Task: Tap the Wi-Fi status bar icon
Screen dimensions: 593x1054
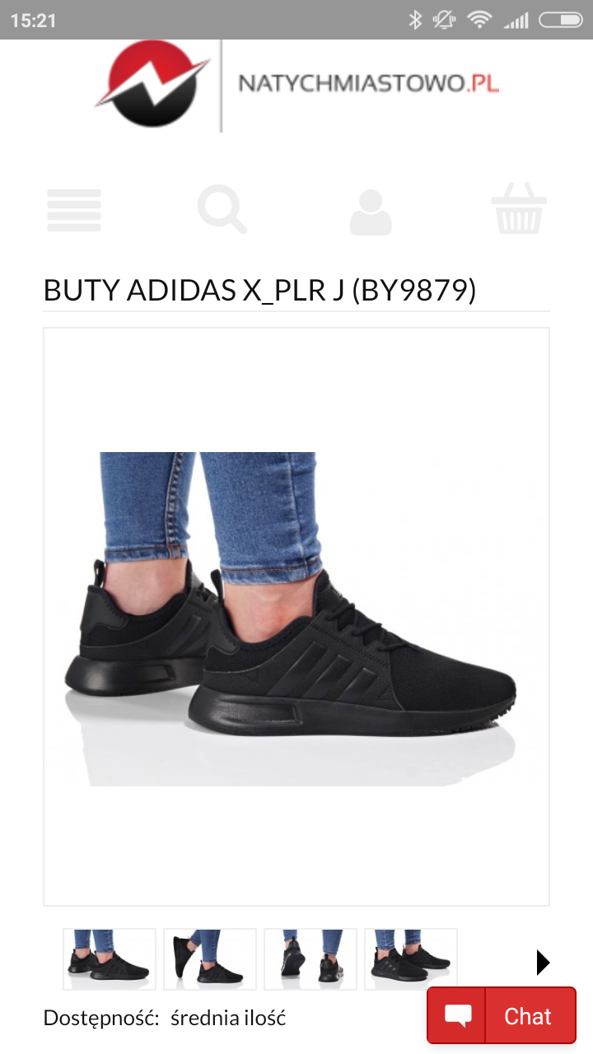Action: click(479, 20)
